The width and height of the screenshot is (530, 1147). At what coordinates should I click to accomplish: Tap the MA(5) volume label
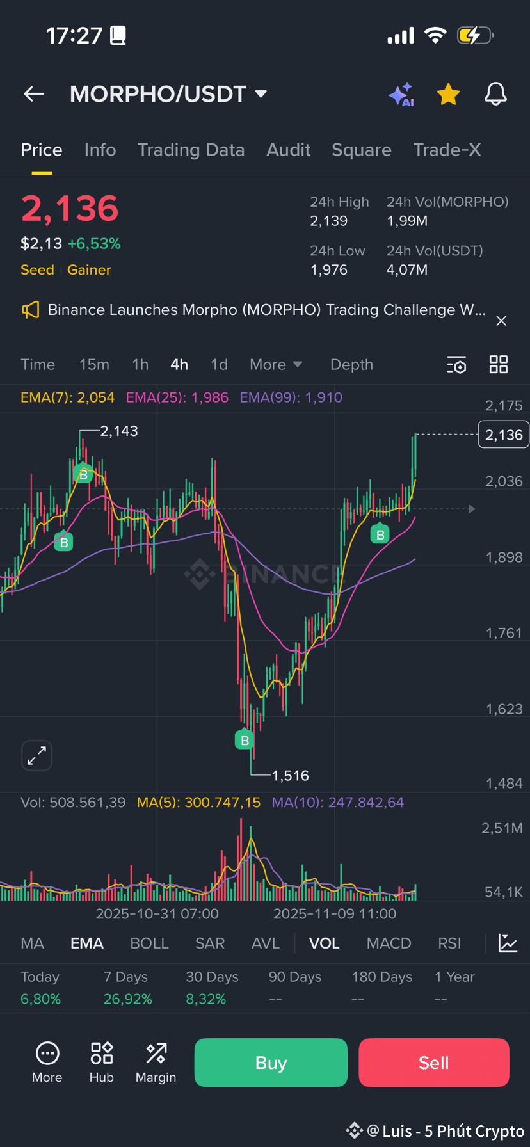(x=198, y=803)
